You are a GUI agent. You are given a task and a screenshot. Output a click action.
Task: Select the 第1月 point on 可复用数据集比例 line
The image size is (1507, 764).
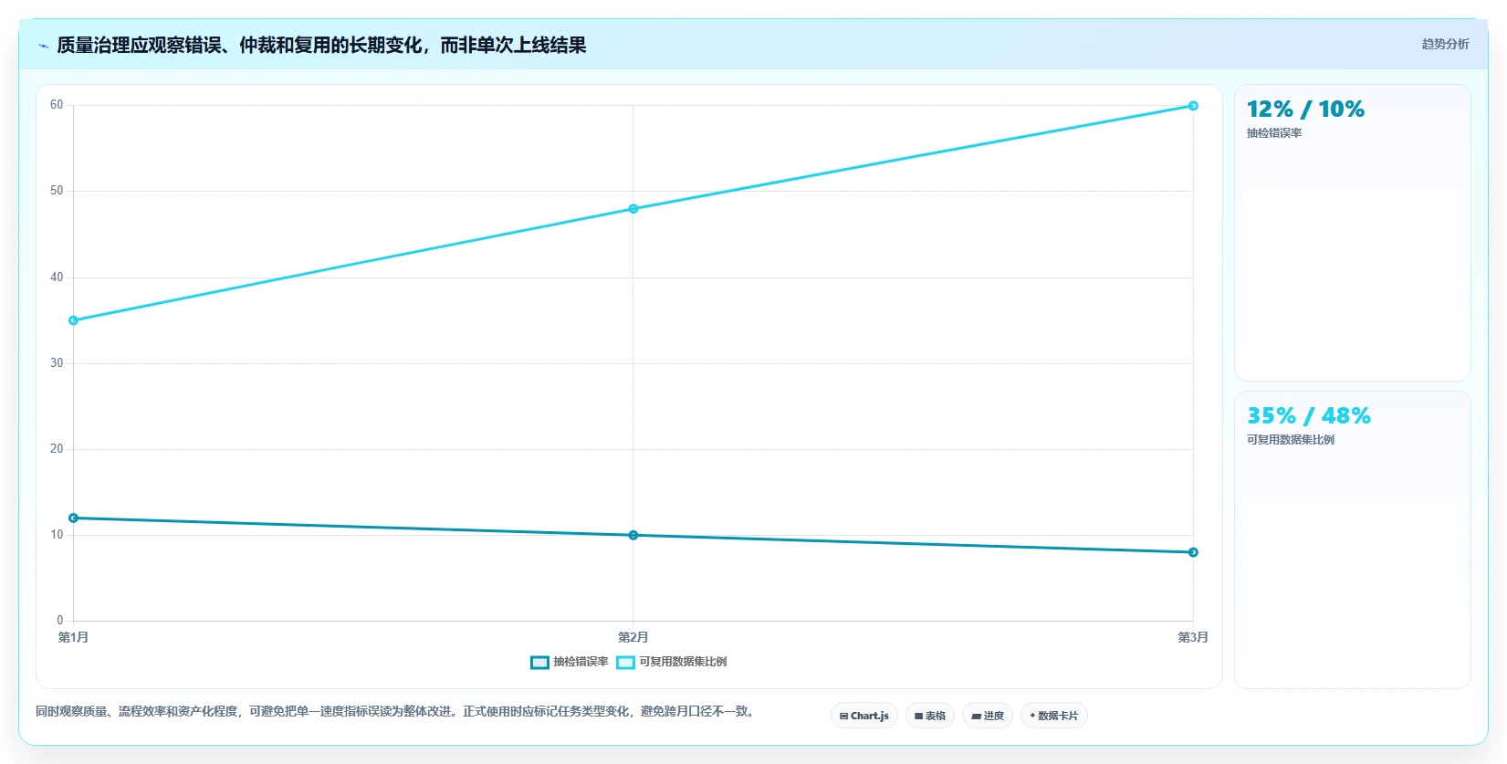73,320
